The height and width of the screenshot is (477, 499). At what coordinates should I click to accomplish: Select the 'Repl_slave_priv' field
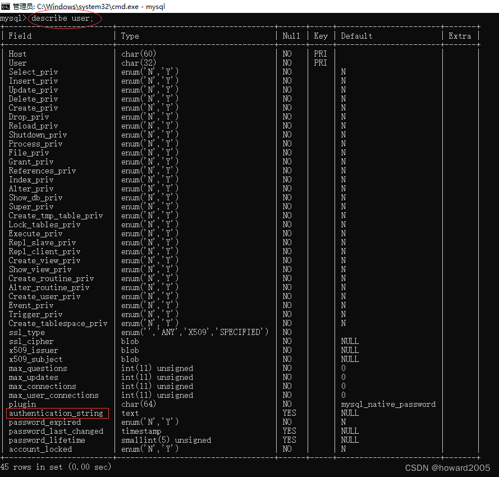(42, 243)
